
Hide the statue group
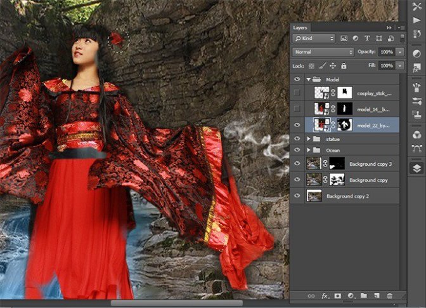pyautogui.click(x=297, y=139)
